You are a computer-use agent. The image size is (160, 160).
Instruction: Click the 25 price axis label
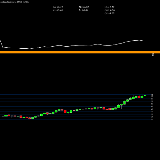click(152, 117)
